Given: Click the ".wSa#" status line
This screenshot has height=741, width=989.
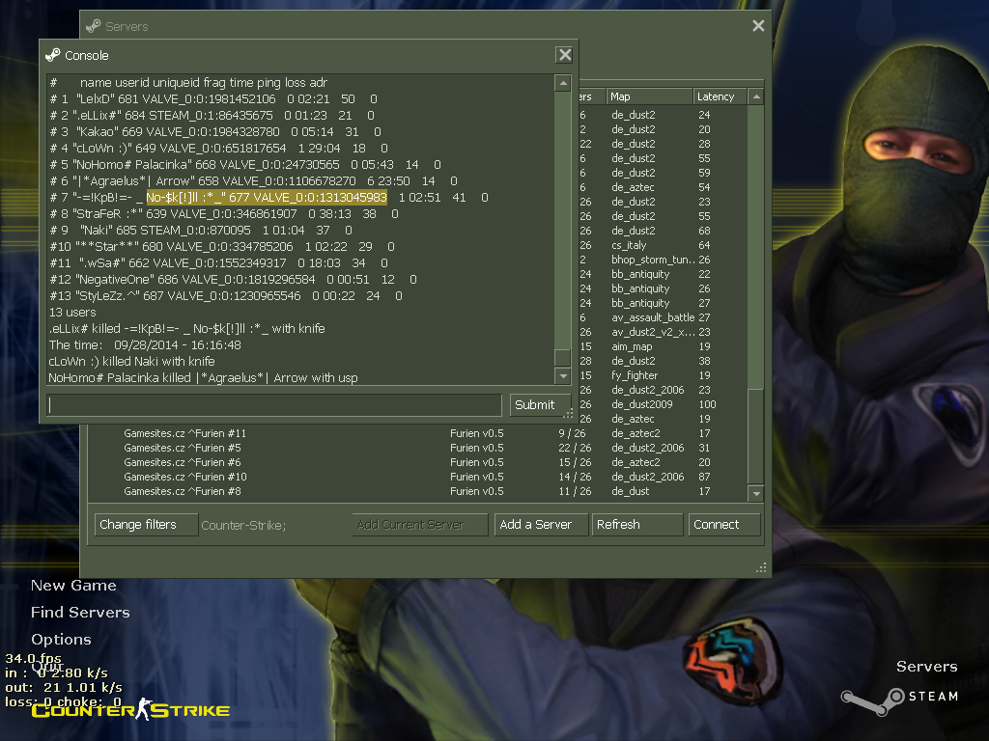Looking at the screenshot, I should [218, 262].
